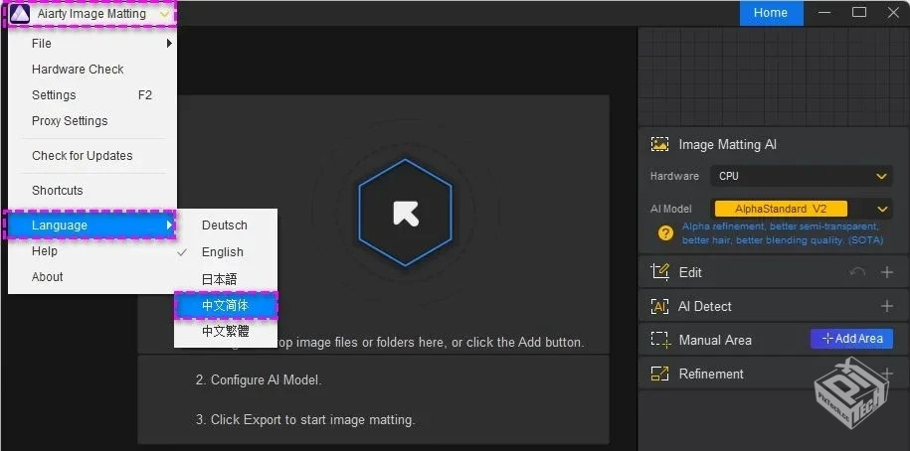Click the Refinement icon
Screen dimensions: 910x451
coord(659,374)
